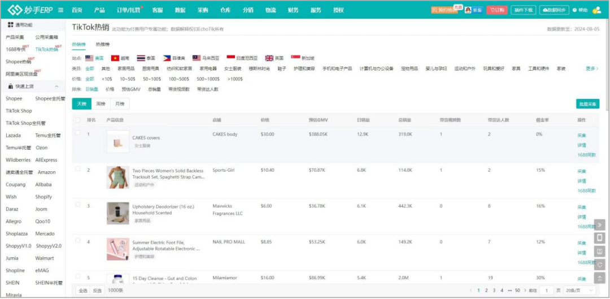The width and height of the screenshot is (610, 299).
Task: Click the 批量采集 batch collect button
Action: tap(587, 104)
